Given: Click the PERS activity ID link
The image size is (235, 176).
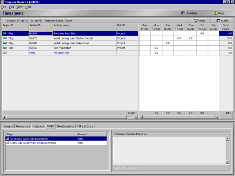Looking at the screenshot, I should pos(33,53).
